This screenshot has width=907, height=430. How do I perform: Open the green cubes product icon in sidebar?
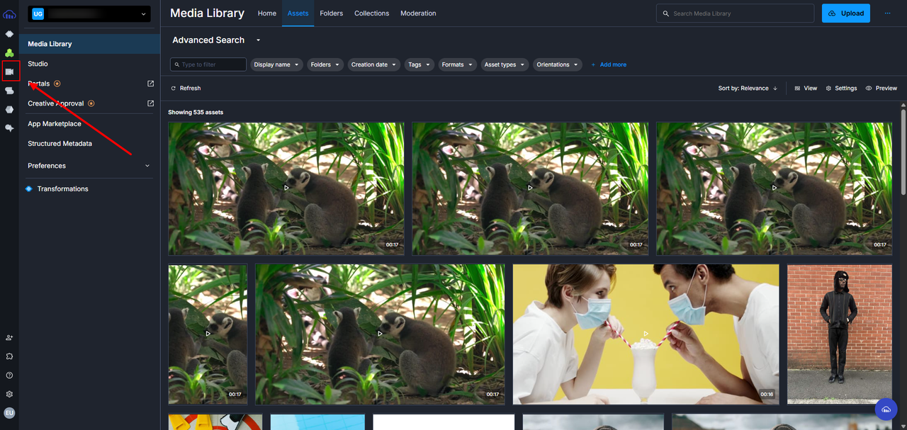[9, 53]
